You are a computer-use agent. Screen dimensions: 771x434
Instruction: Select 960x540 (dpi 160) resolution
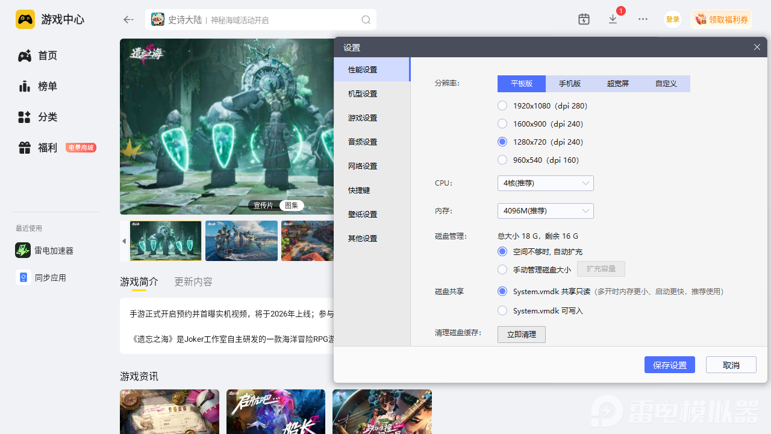click(x=502, y=160)
